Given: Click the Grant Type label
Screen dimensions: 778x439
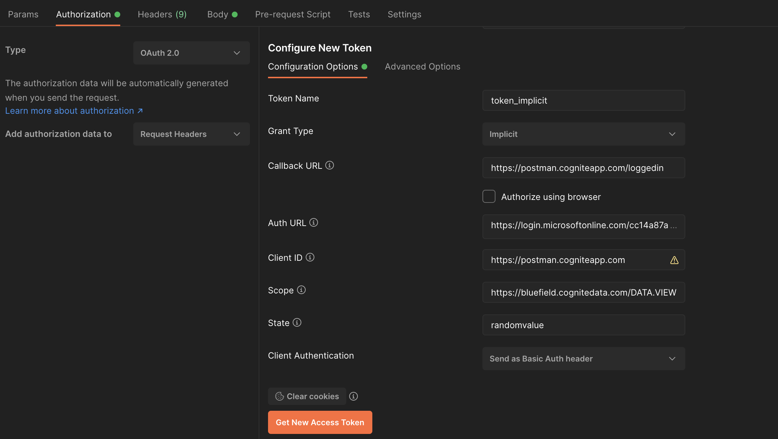Looking at the screenshot, I should pos(290,131).
